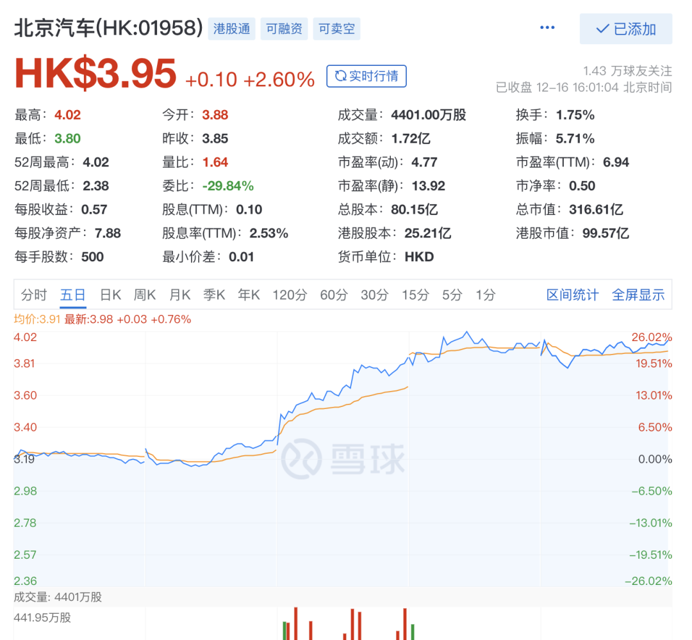Switch to 30分 chart tab
Image resolution: width=692 pixels, height=640 pixels.
coord(375,294)
